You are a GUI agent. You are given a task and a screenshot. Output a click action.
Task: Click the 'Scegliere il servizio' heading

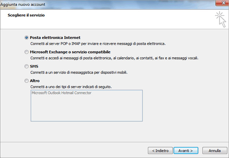(26, 15)
